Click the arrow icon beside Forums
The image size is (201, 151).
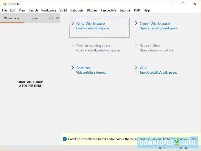coord(73,67)
